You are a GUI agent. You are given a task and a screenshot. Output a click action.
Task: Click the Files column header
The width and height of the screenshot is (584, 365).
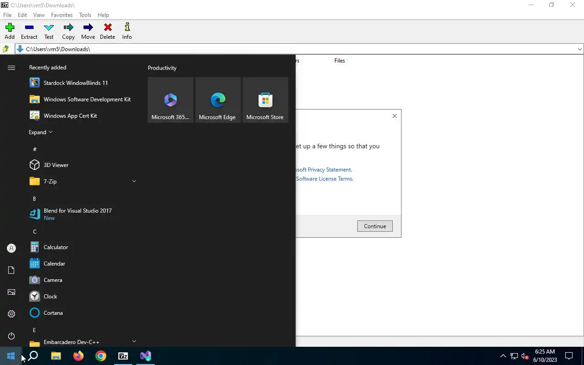339,60
